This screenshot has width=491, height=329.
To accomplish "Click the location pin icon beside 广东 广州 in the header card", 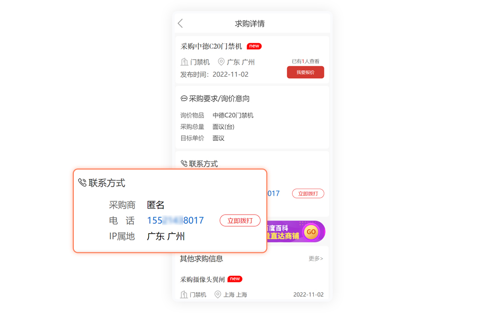I will pos(221,62).
